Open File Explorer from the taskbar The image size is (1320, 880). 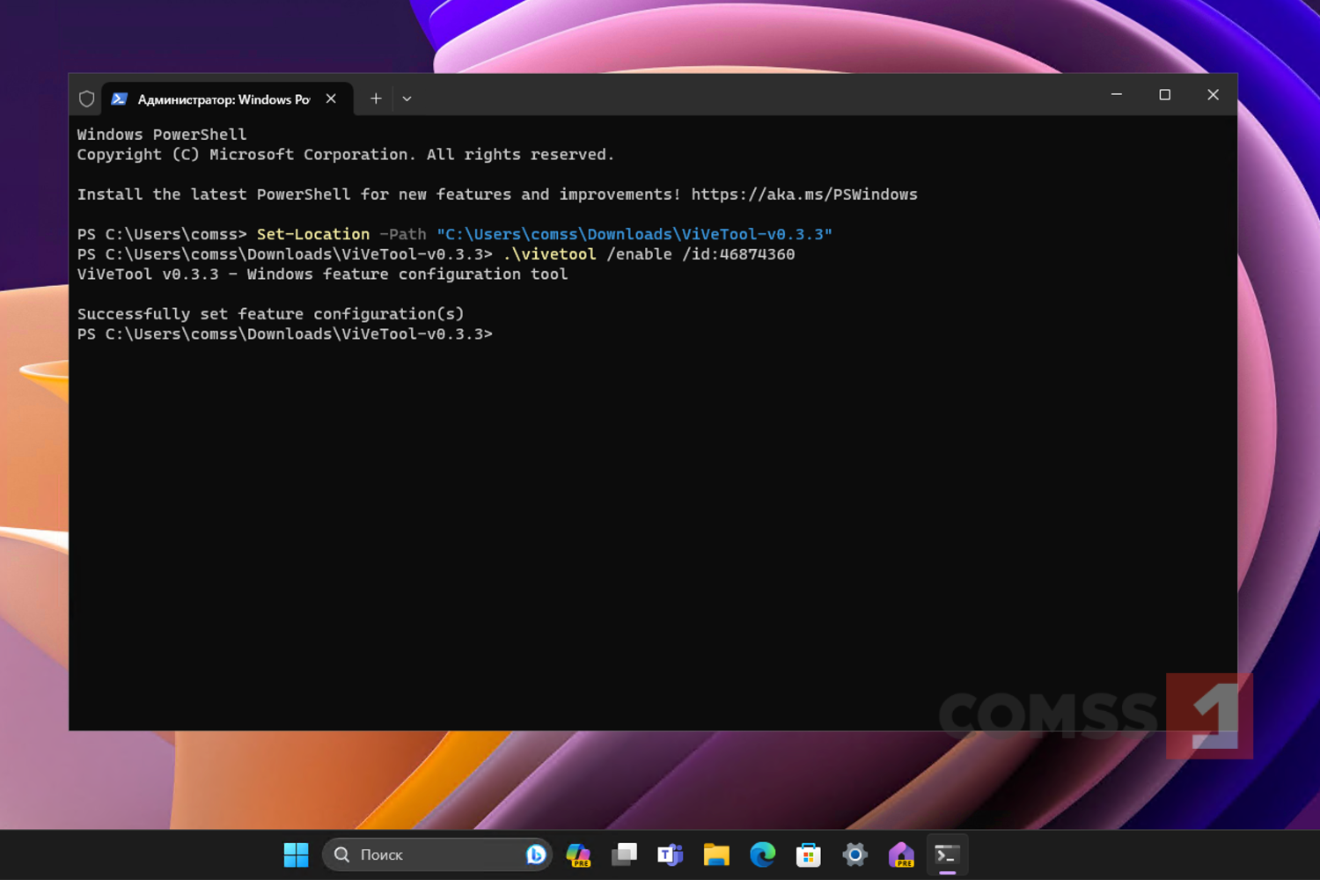[x=716, y=854]
